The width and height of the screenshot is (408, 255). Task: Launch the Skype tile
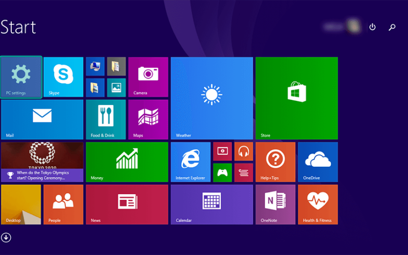click(63, 77)
